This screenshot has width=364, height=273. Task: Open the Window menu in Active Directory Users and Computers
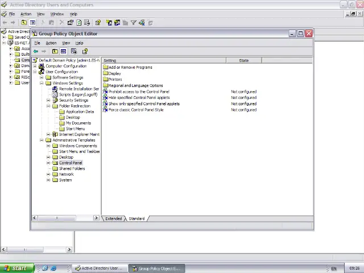pyautogui.click(x=57, y=14)
